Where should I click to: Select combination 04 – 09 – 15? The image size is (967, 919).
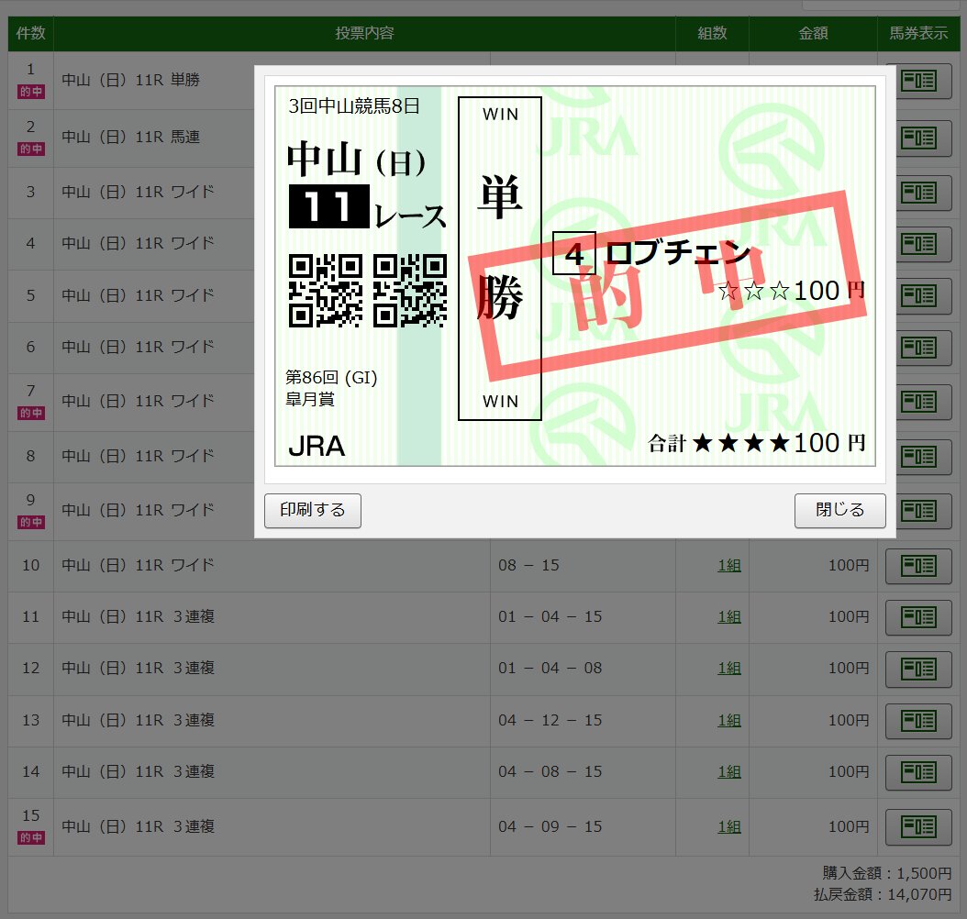coord(550,826)
